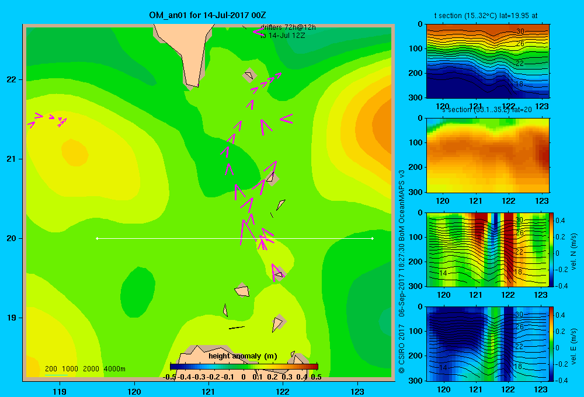Click the 0.4 tick on vel. N scale

pos(560,221)
